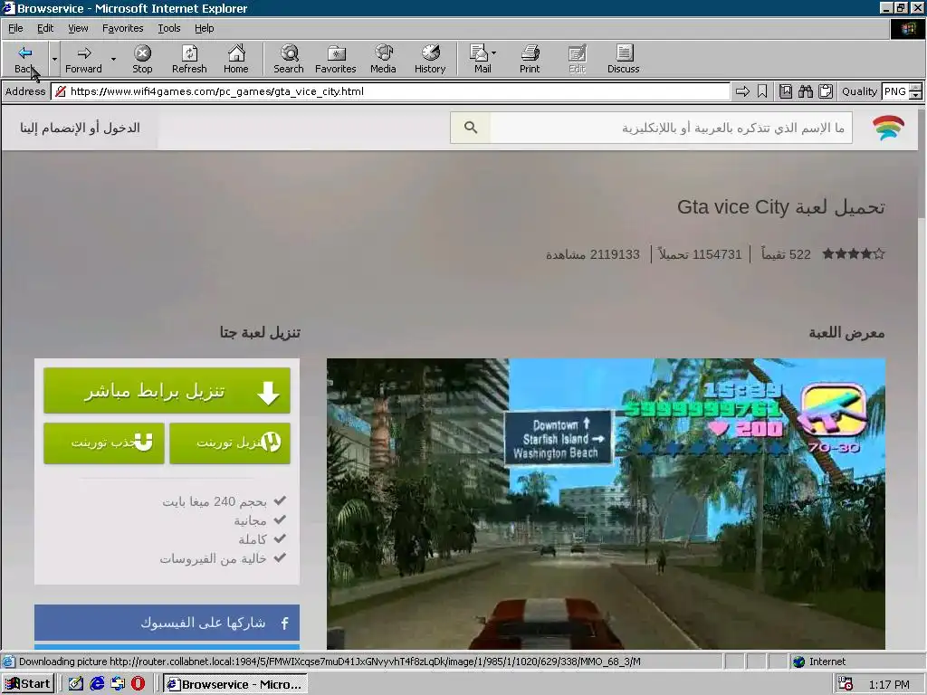Click the '2119133' views count text
Screen dimensions: 927x695
[615, 254]
